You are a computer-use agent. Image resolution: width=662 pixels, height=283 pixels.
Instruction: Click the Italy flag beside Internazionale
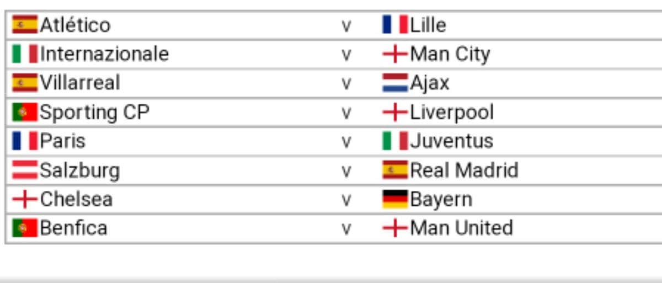tap(25, 54)
